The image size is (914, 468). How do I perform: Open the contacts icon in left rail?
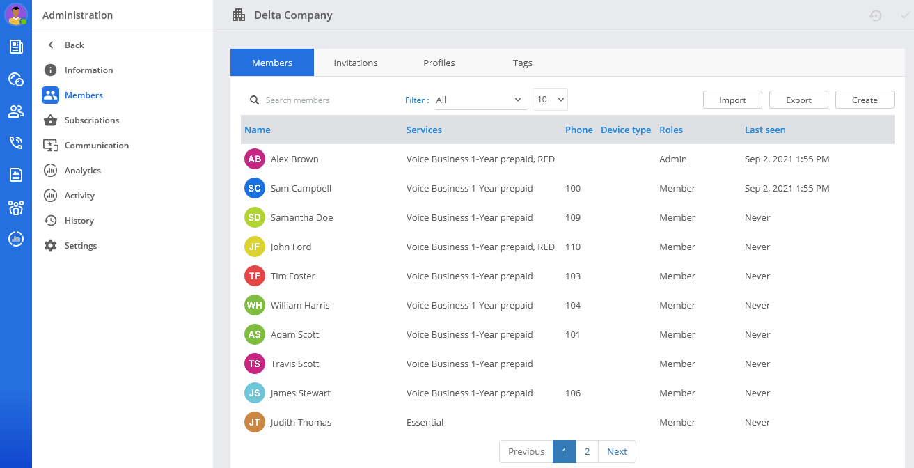(15, 111)
